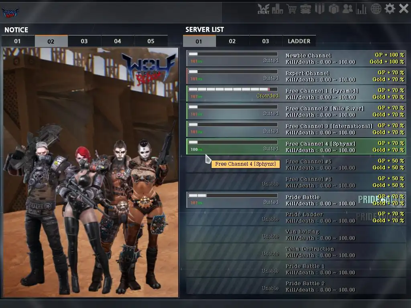Click the Wolf Team logo in notice image
The image size is (411, 308).
coord(149,69)
